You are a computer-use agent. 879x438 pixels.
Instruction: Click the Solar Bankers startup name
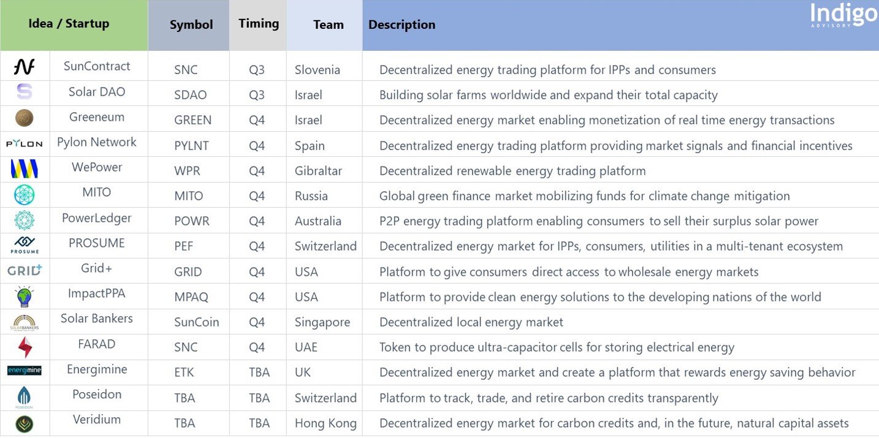click(x=97, y=319)
